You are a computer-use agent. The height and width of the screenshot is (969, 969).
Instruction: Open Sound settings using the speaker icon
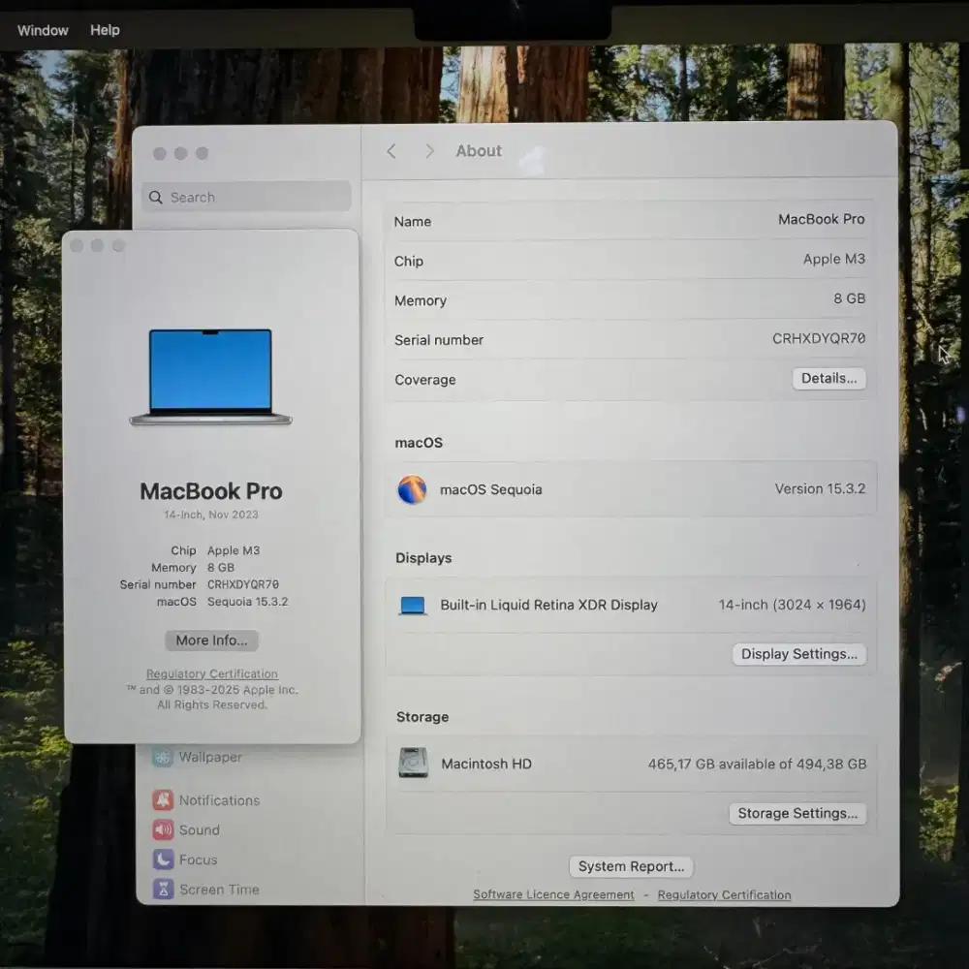163,829
